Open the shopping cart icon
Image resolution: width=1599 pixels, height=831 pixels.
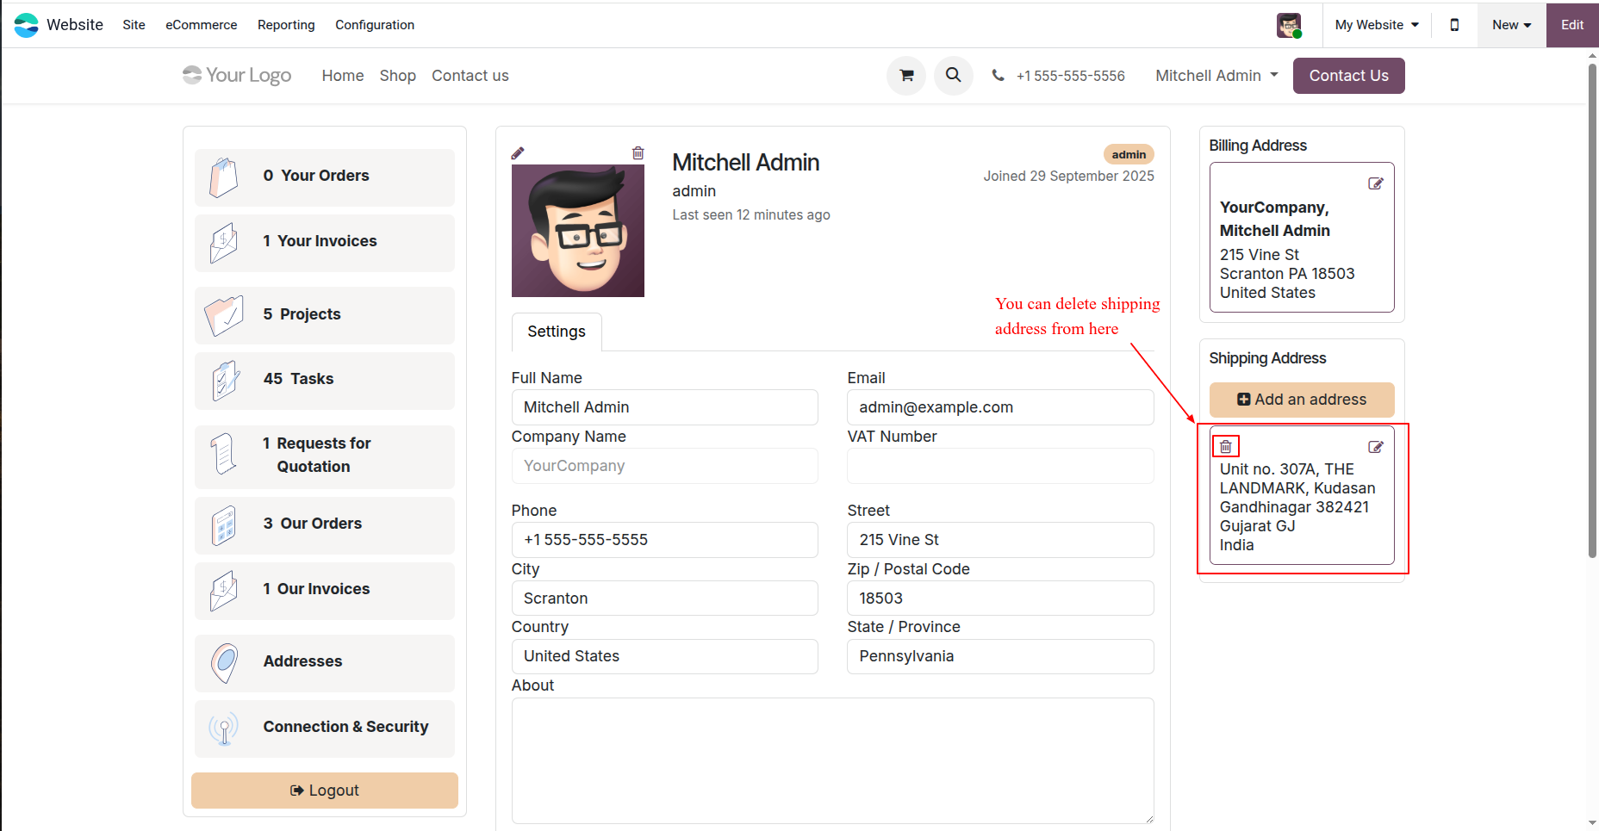[x=906, y=76]
